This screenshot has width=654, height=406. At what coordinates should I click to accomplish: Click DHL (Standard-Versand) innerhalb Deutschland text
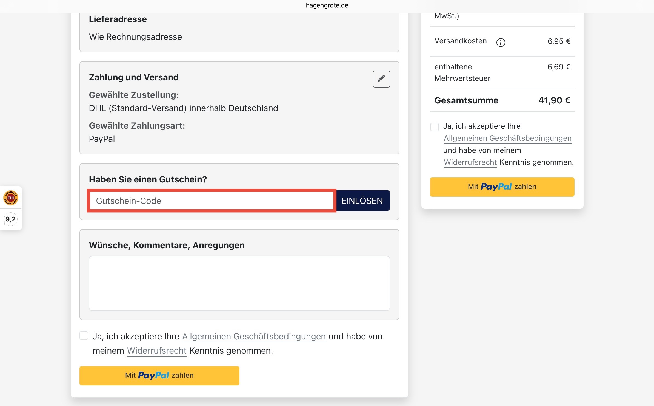click(x=184, y=108)
